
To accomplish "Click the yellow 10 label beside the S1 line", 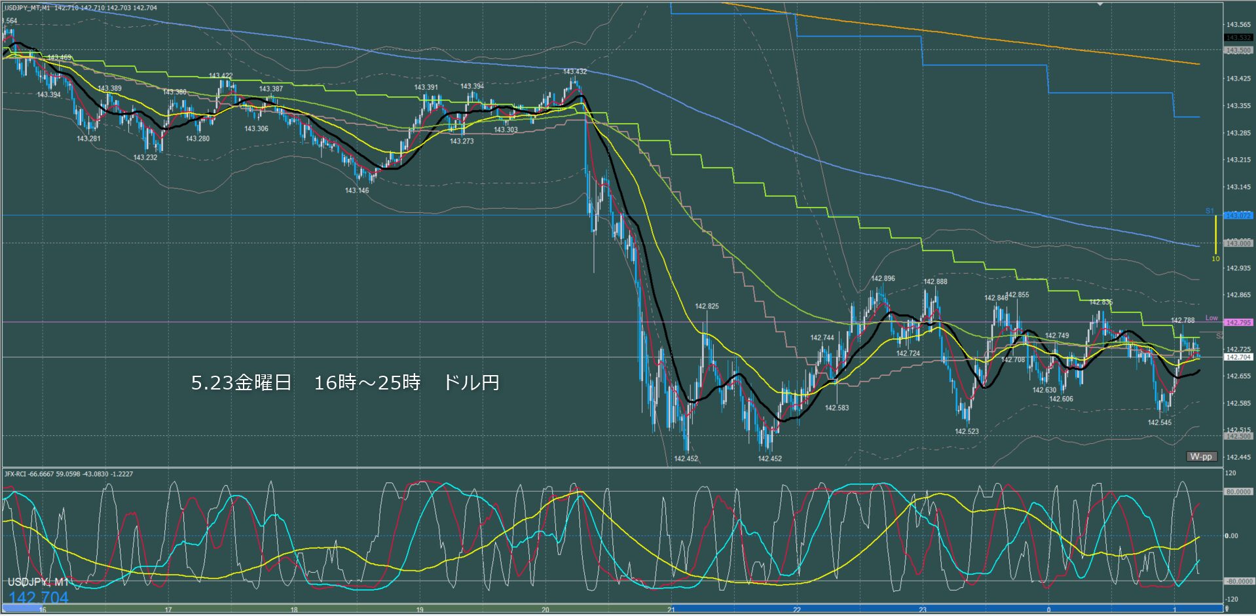I will [1215, 259].
